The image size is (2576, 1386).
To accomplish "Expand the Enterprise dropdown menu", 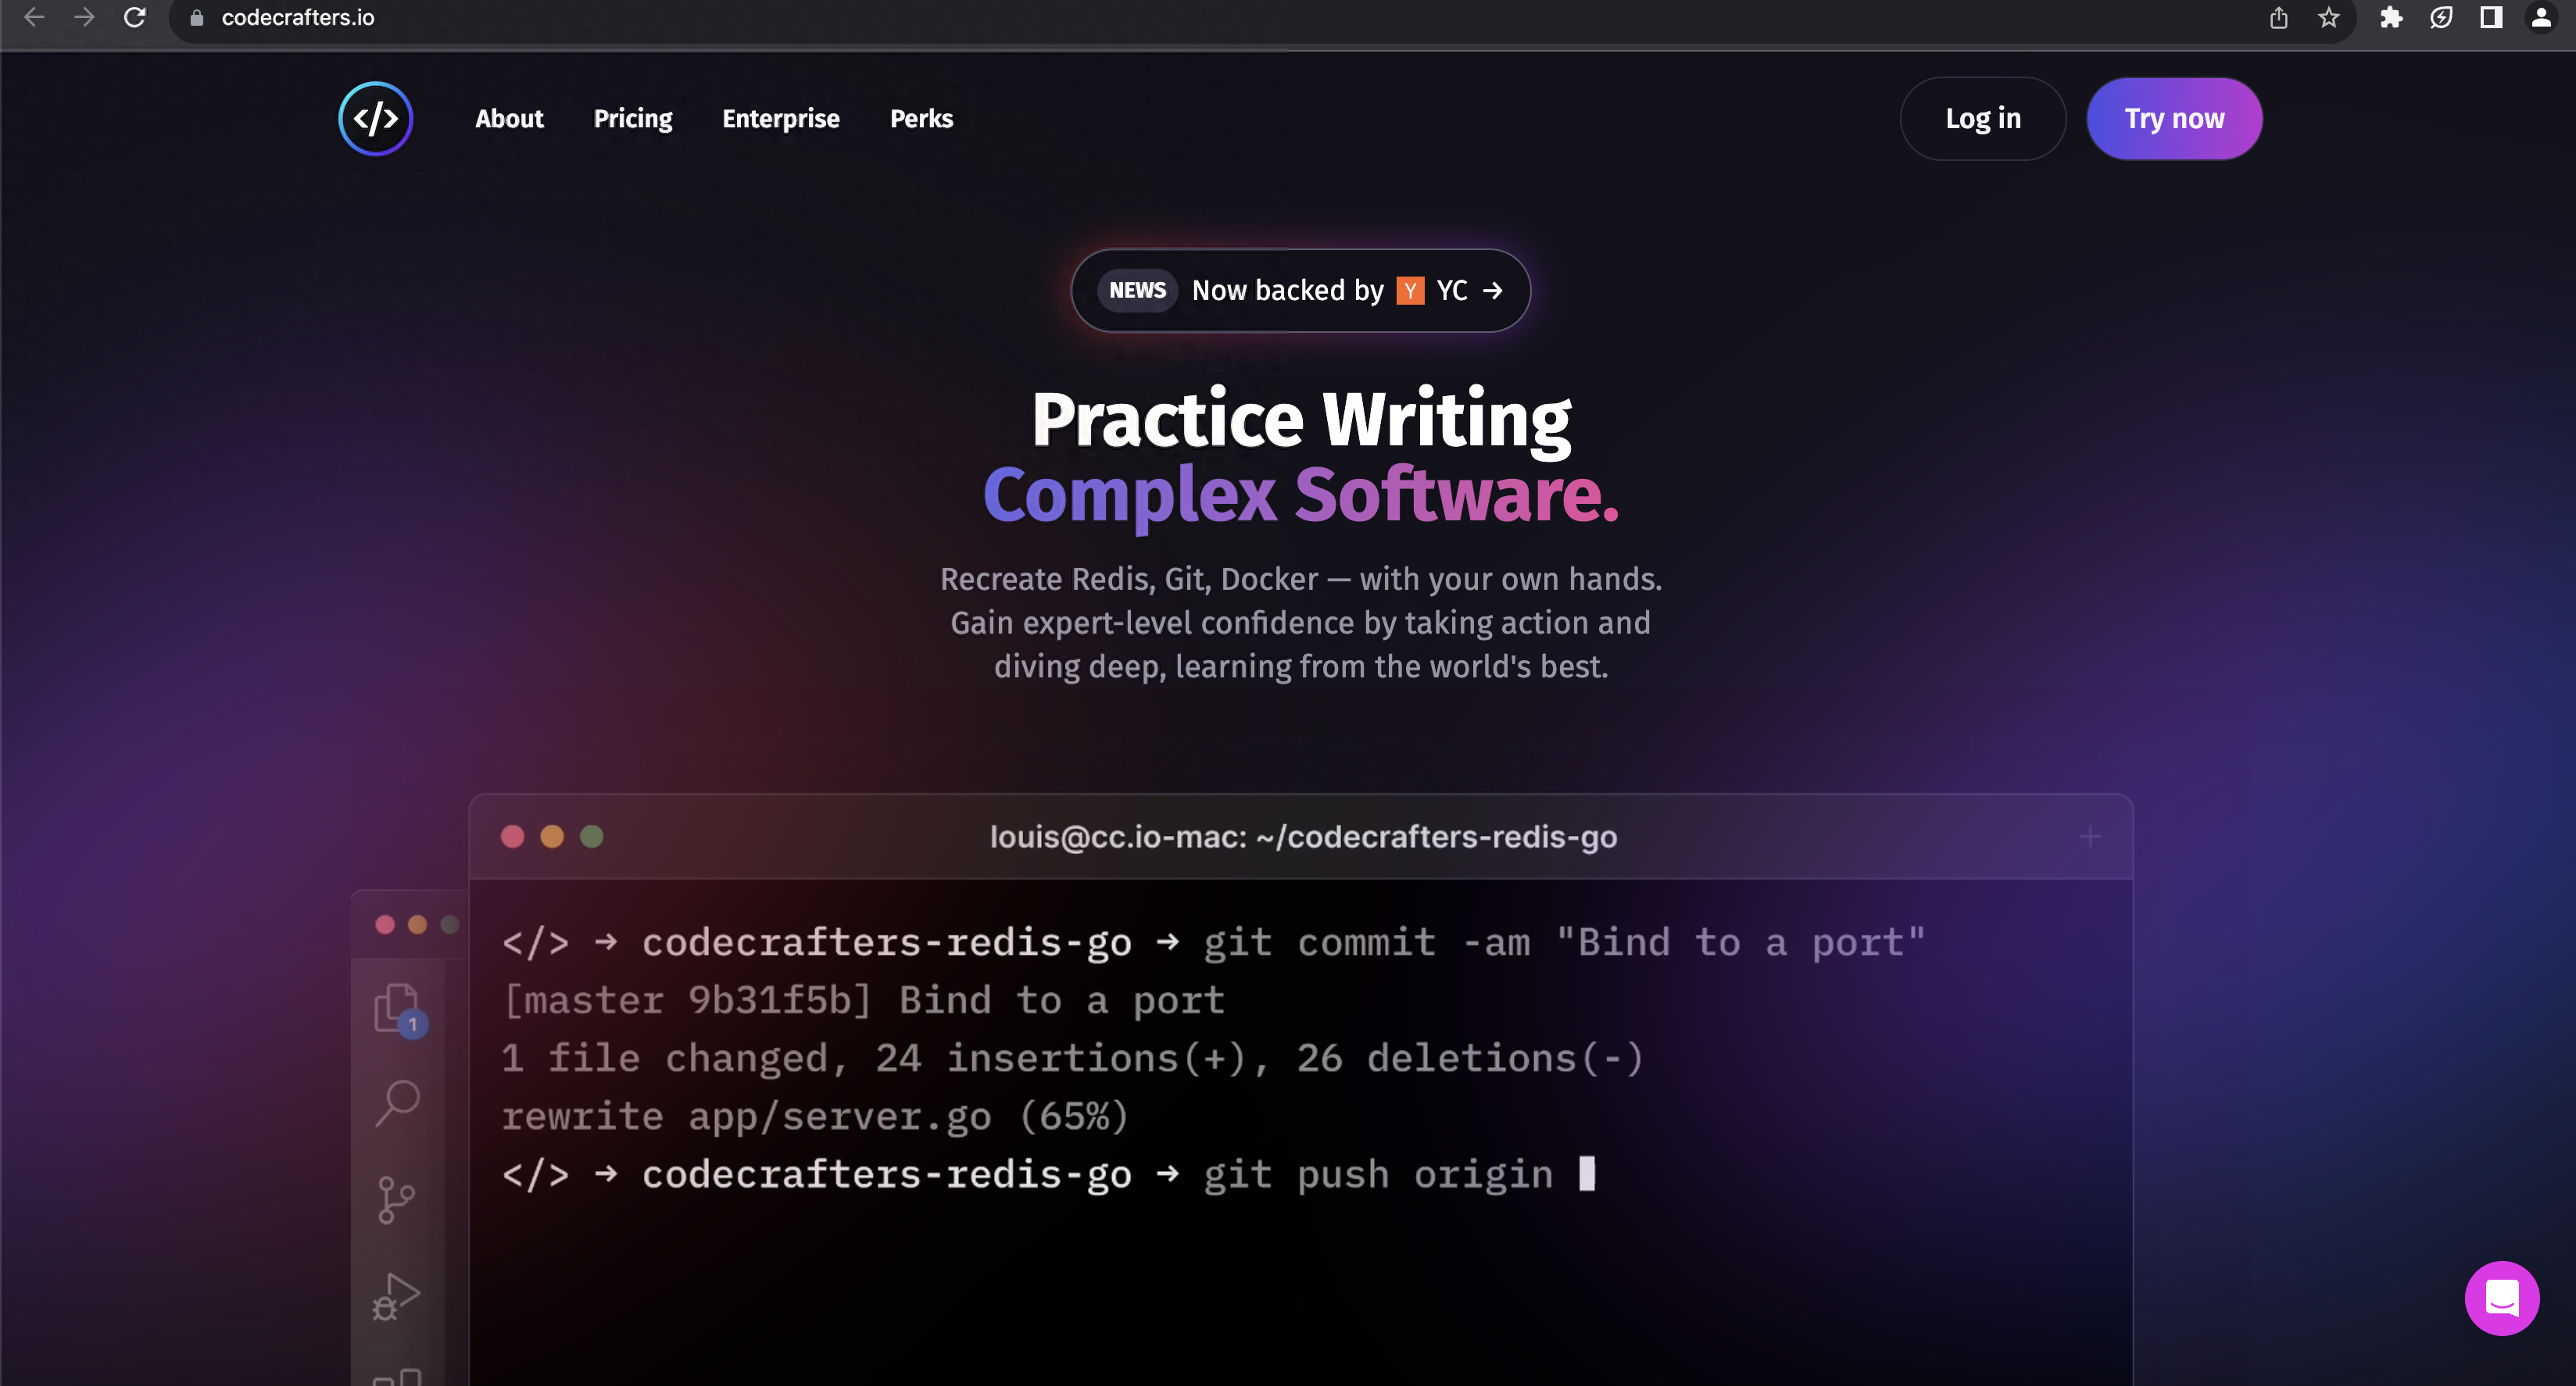I will (782, 120).
